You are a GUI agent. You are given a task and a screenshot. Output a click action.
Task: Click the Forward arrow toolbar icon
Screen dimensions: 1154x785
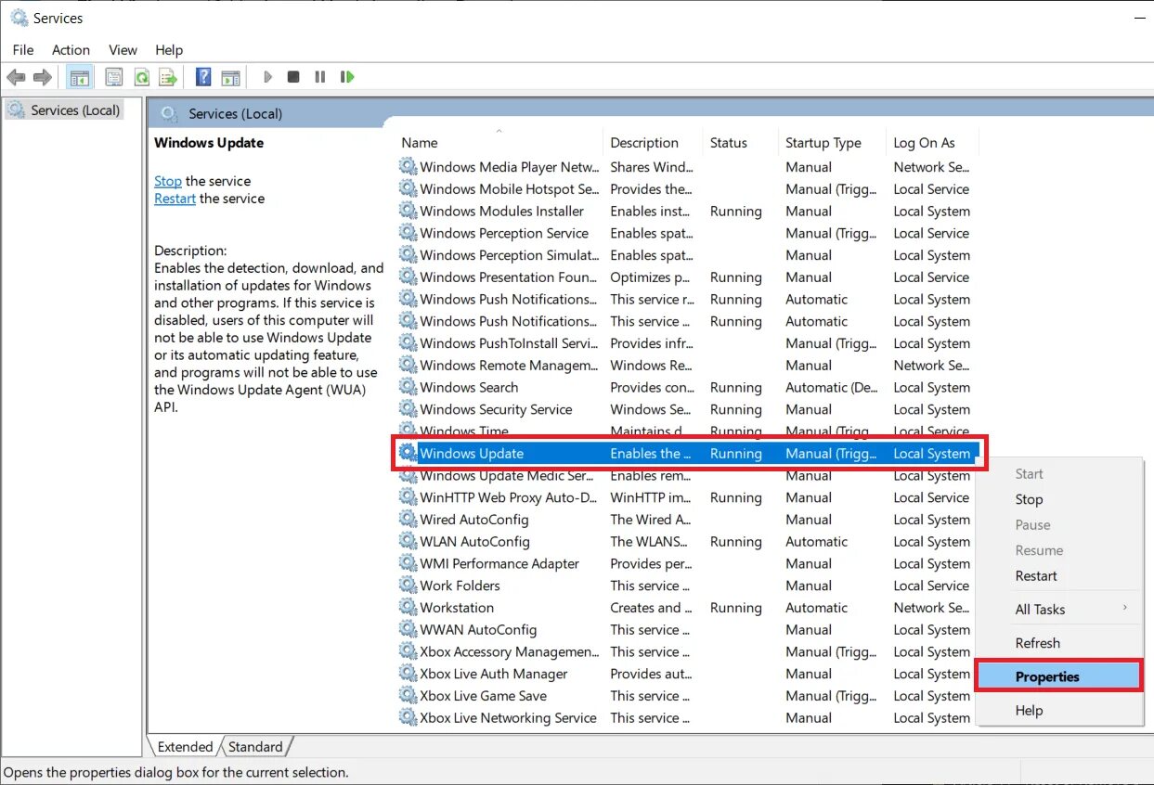pyautogui.click(x=42, y=77)
